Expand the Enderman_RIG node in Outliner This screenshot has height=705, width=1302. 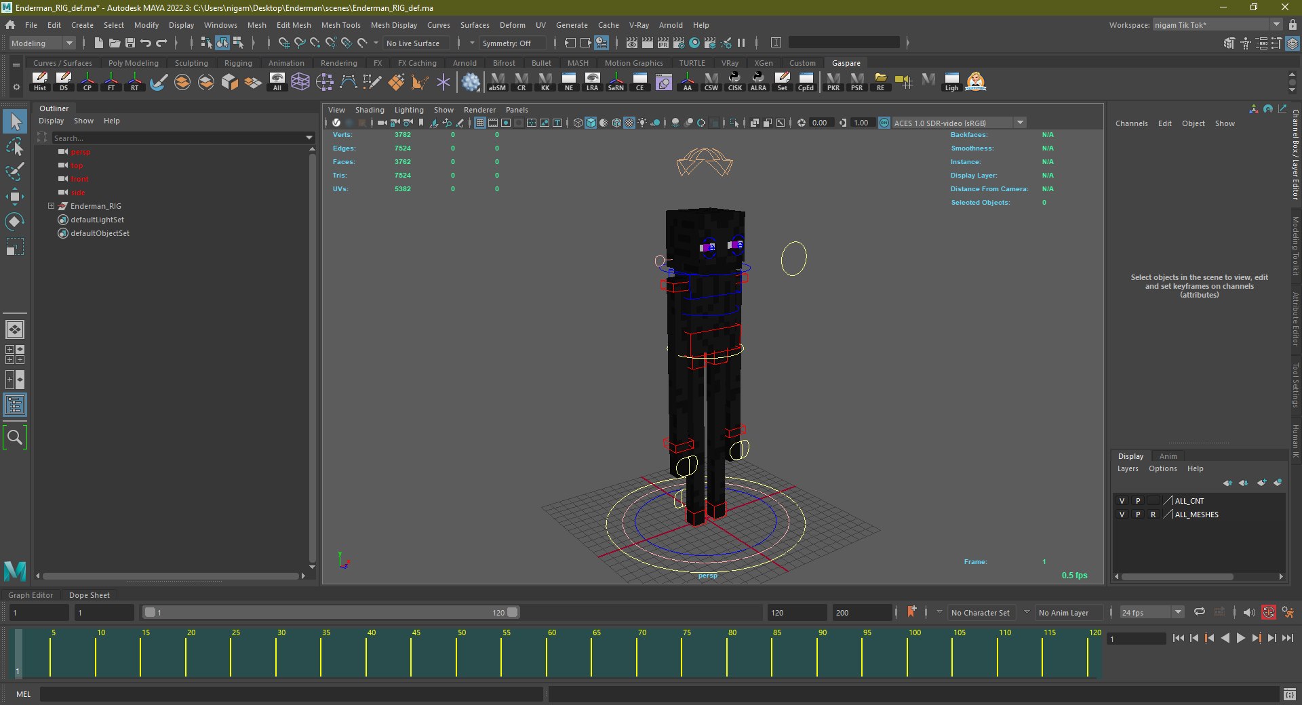(51, 206)
